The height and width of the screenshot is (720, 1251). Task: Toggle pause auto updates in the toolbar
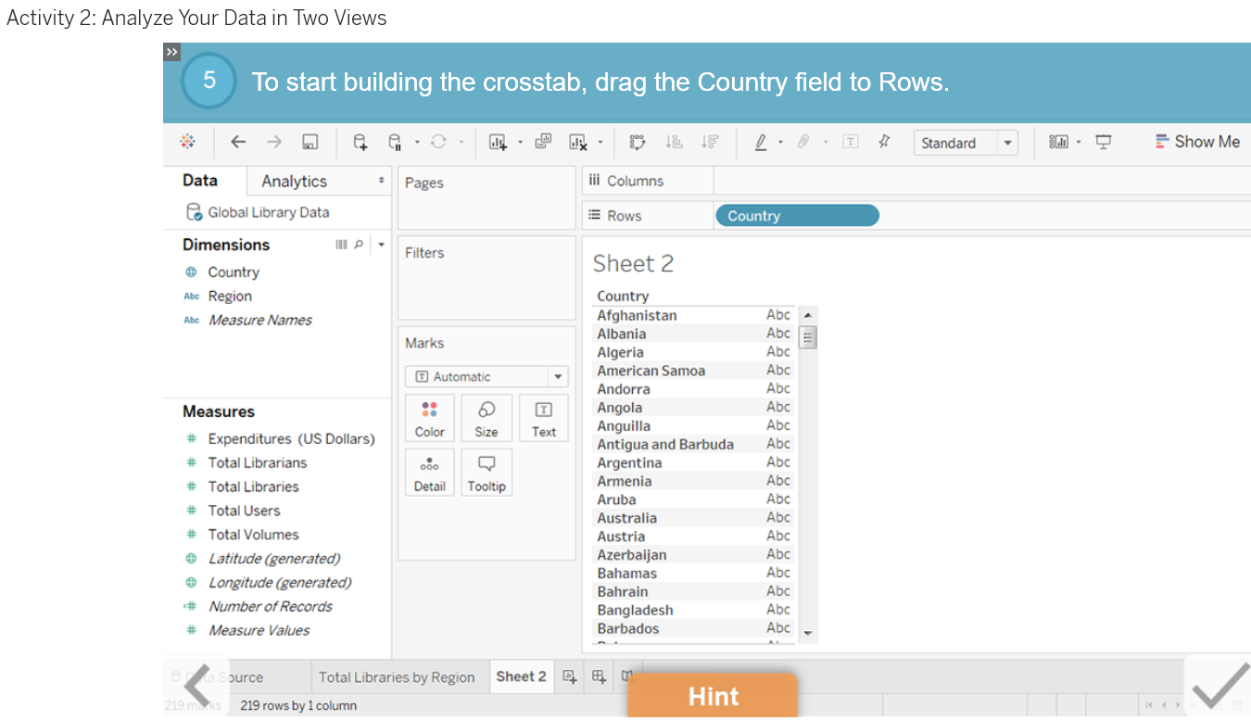393,142
